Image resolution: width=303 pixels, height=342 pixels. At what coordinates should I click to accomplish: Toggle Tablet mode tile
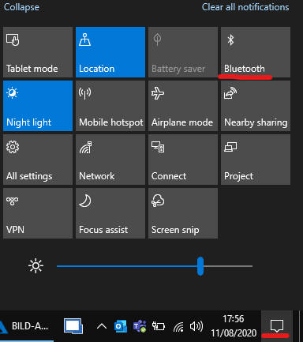coord(38,52)
